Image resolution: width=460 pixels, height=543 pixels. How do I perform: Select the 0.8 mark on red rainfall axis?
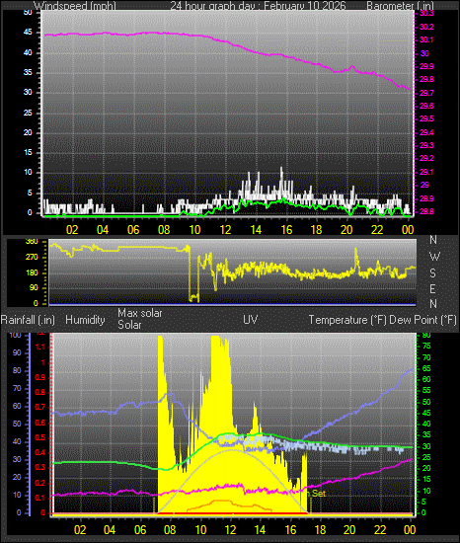[x=40, y=392]
